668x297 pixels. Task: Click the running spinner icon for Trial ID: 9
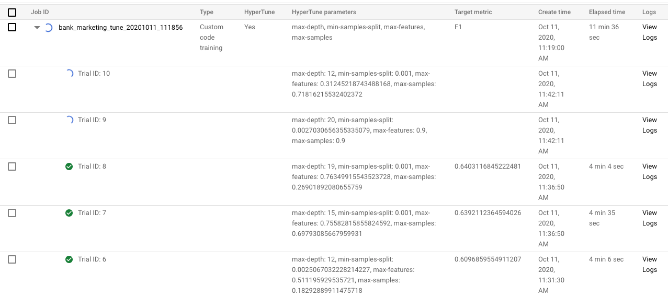(69, 120)
